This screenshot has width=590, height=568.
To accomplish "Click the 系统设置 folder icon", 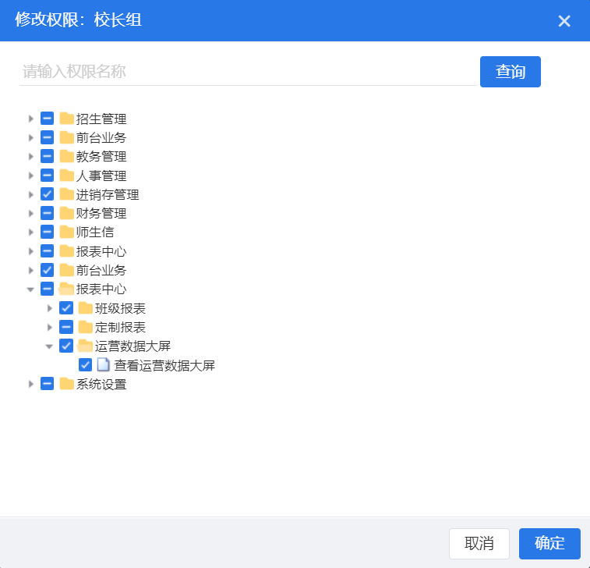I will (66, 384).
